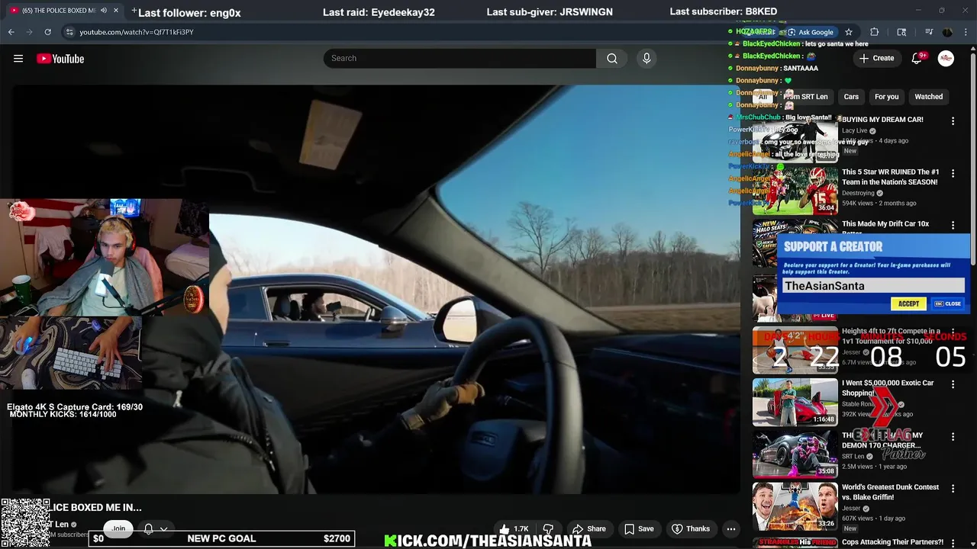Click Ask Google in the address bar

click(x=811, y=32)
